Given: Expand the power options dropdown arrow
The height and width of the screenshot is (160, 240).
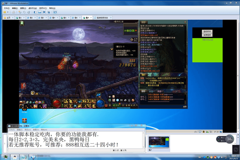Looking at the screenshot, I should coord(8,12).
